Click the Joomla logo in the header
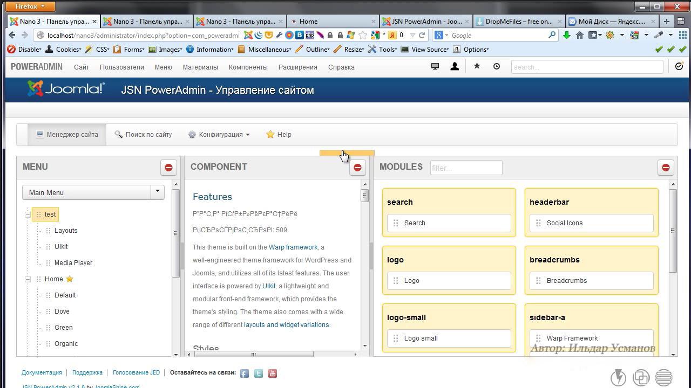Viewport: 691px width, 388px height. pyautogui.click(x=66, y=89)
